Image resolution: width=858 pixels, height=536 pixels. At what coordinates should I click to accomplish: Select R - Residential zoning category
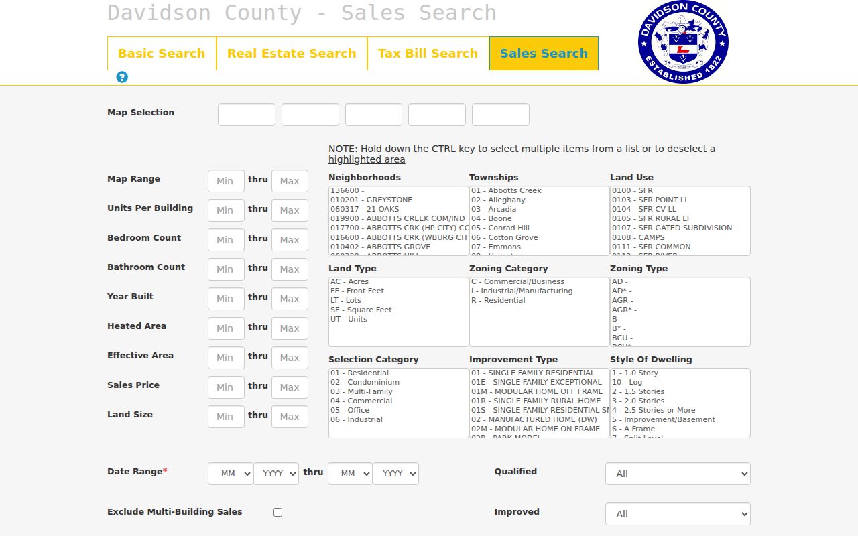pos(539,300)
